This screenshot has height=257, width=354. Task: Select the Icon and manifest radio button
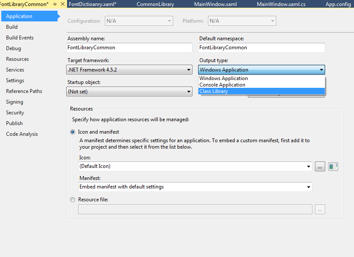coord(72,132)
